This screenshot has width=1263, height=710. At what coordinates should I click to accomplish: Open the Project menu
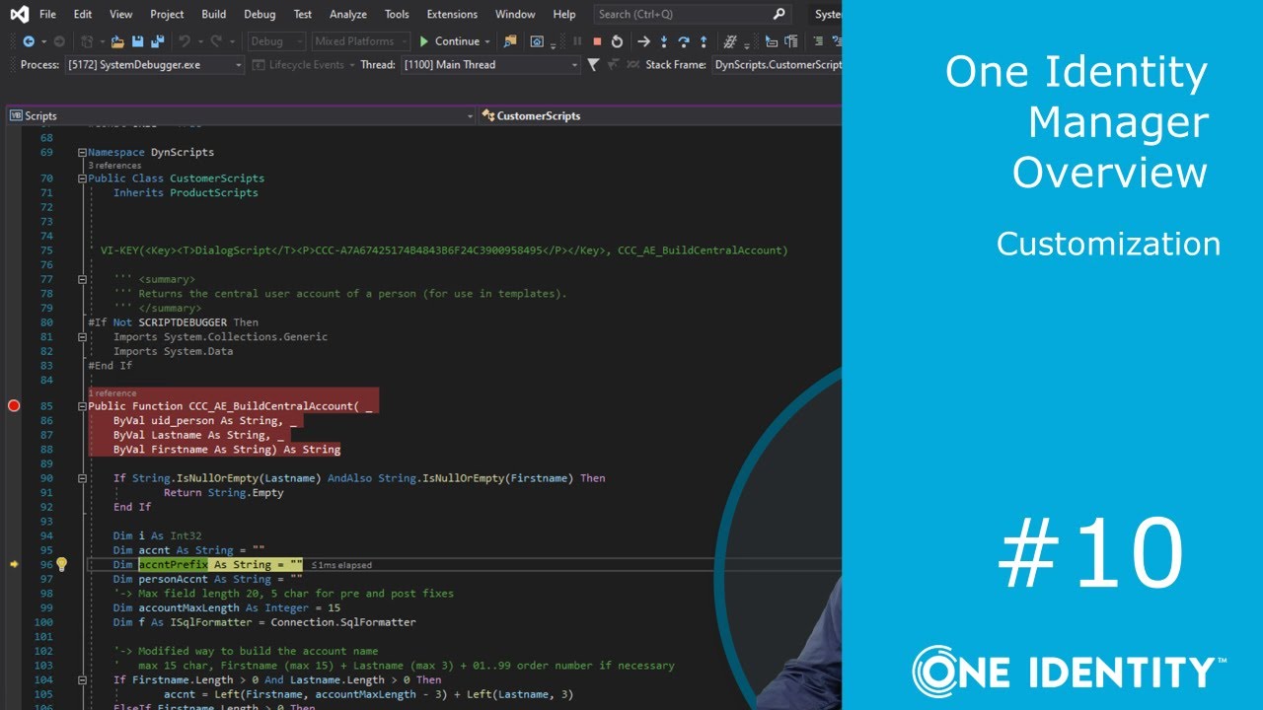(x=167, y=14)
